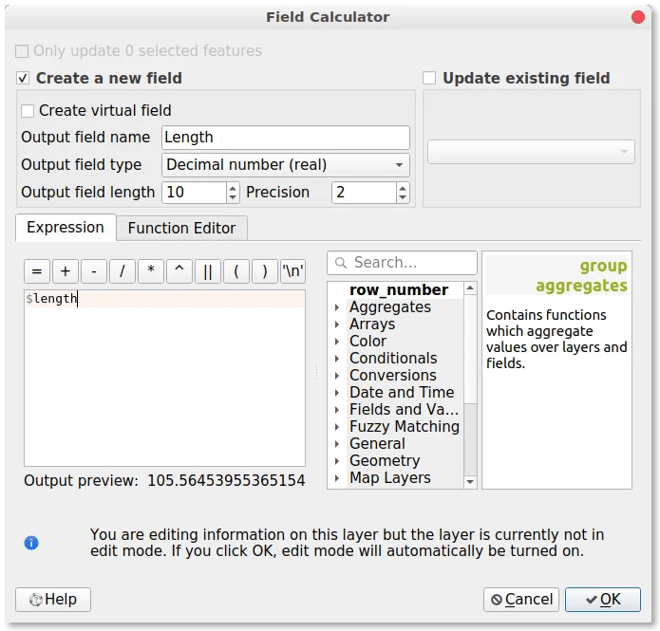
Task: Expand the Color function group
Action: tap(337, 342)
